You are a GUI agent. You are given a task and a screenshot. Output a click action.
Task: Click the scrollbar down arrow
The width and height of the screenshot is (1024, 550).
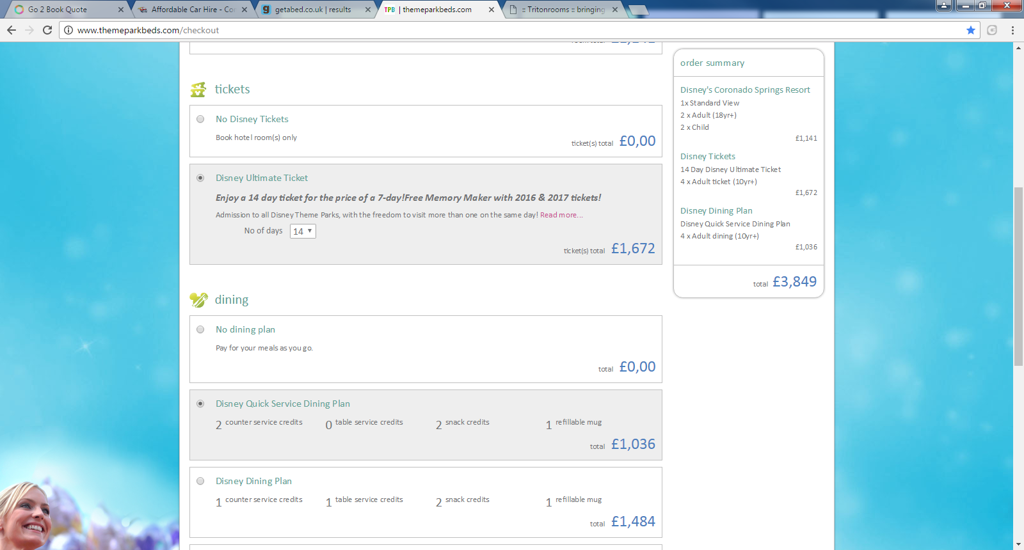click(x=1018, y=544)
